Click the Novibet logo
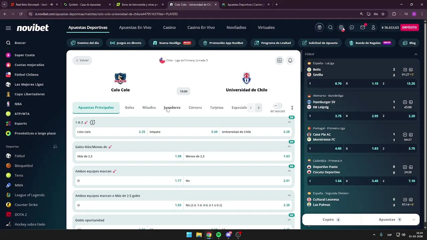The height and width of the screenshot is (240, 427). (33, 28)
